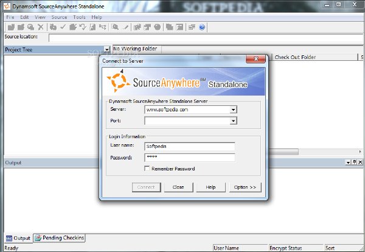Close the Connect to Server dialog

point(255,58)
